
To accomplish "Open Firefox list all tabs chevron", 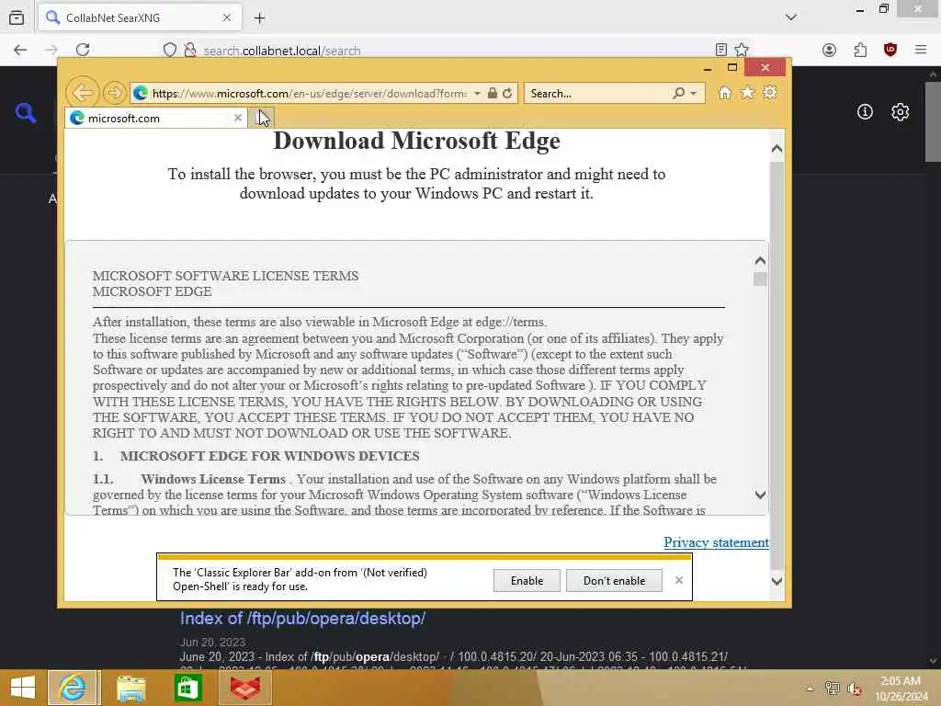I will pyautogui.click(x=791, y=17).
